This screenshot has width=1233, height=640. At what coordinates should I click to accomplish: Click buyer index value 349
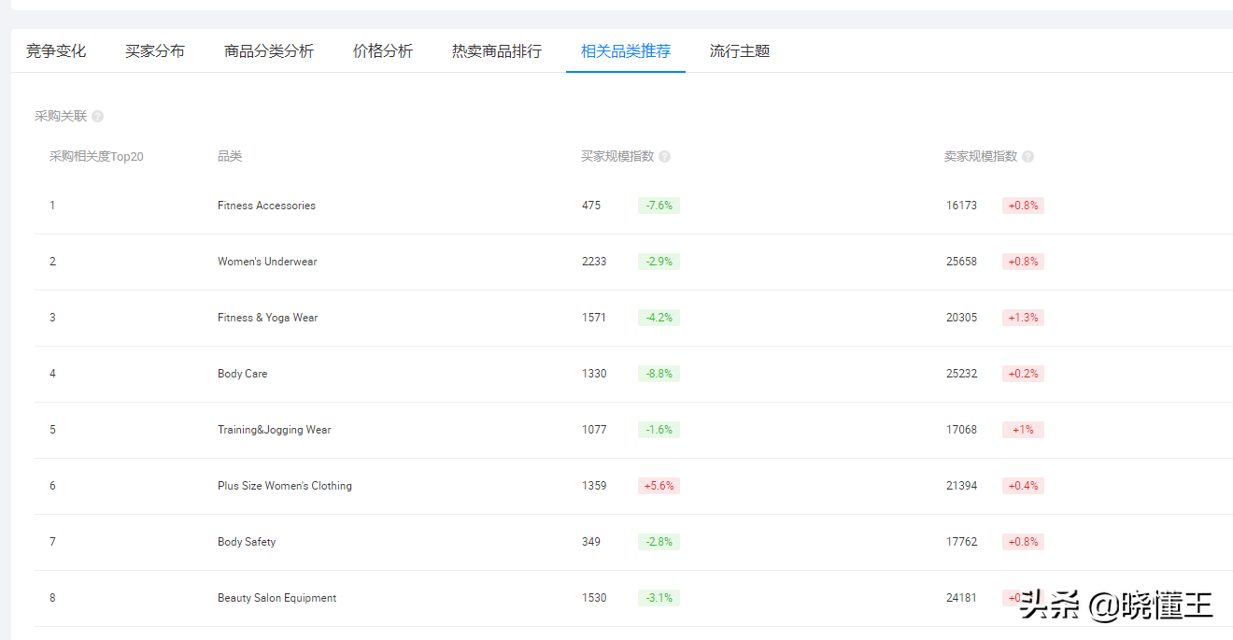[x=591, y=542]
